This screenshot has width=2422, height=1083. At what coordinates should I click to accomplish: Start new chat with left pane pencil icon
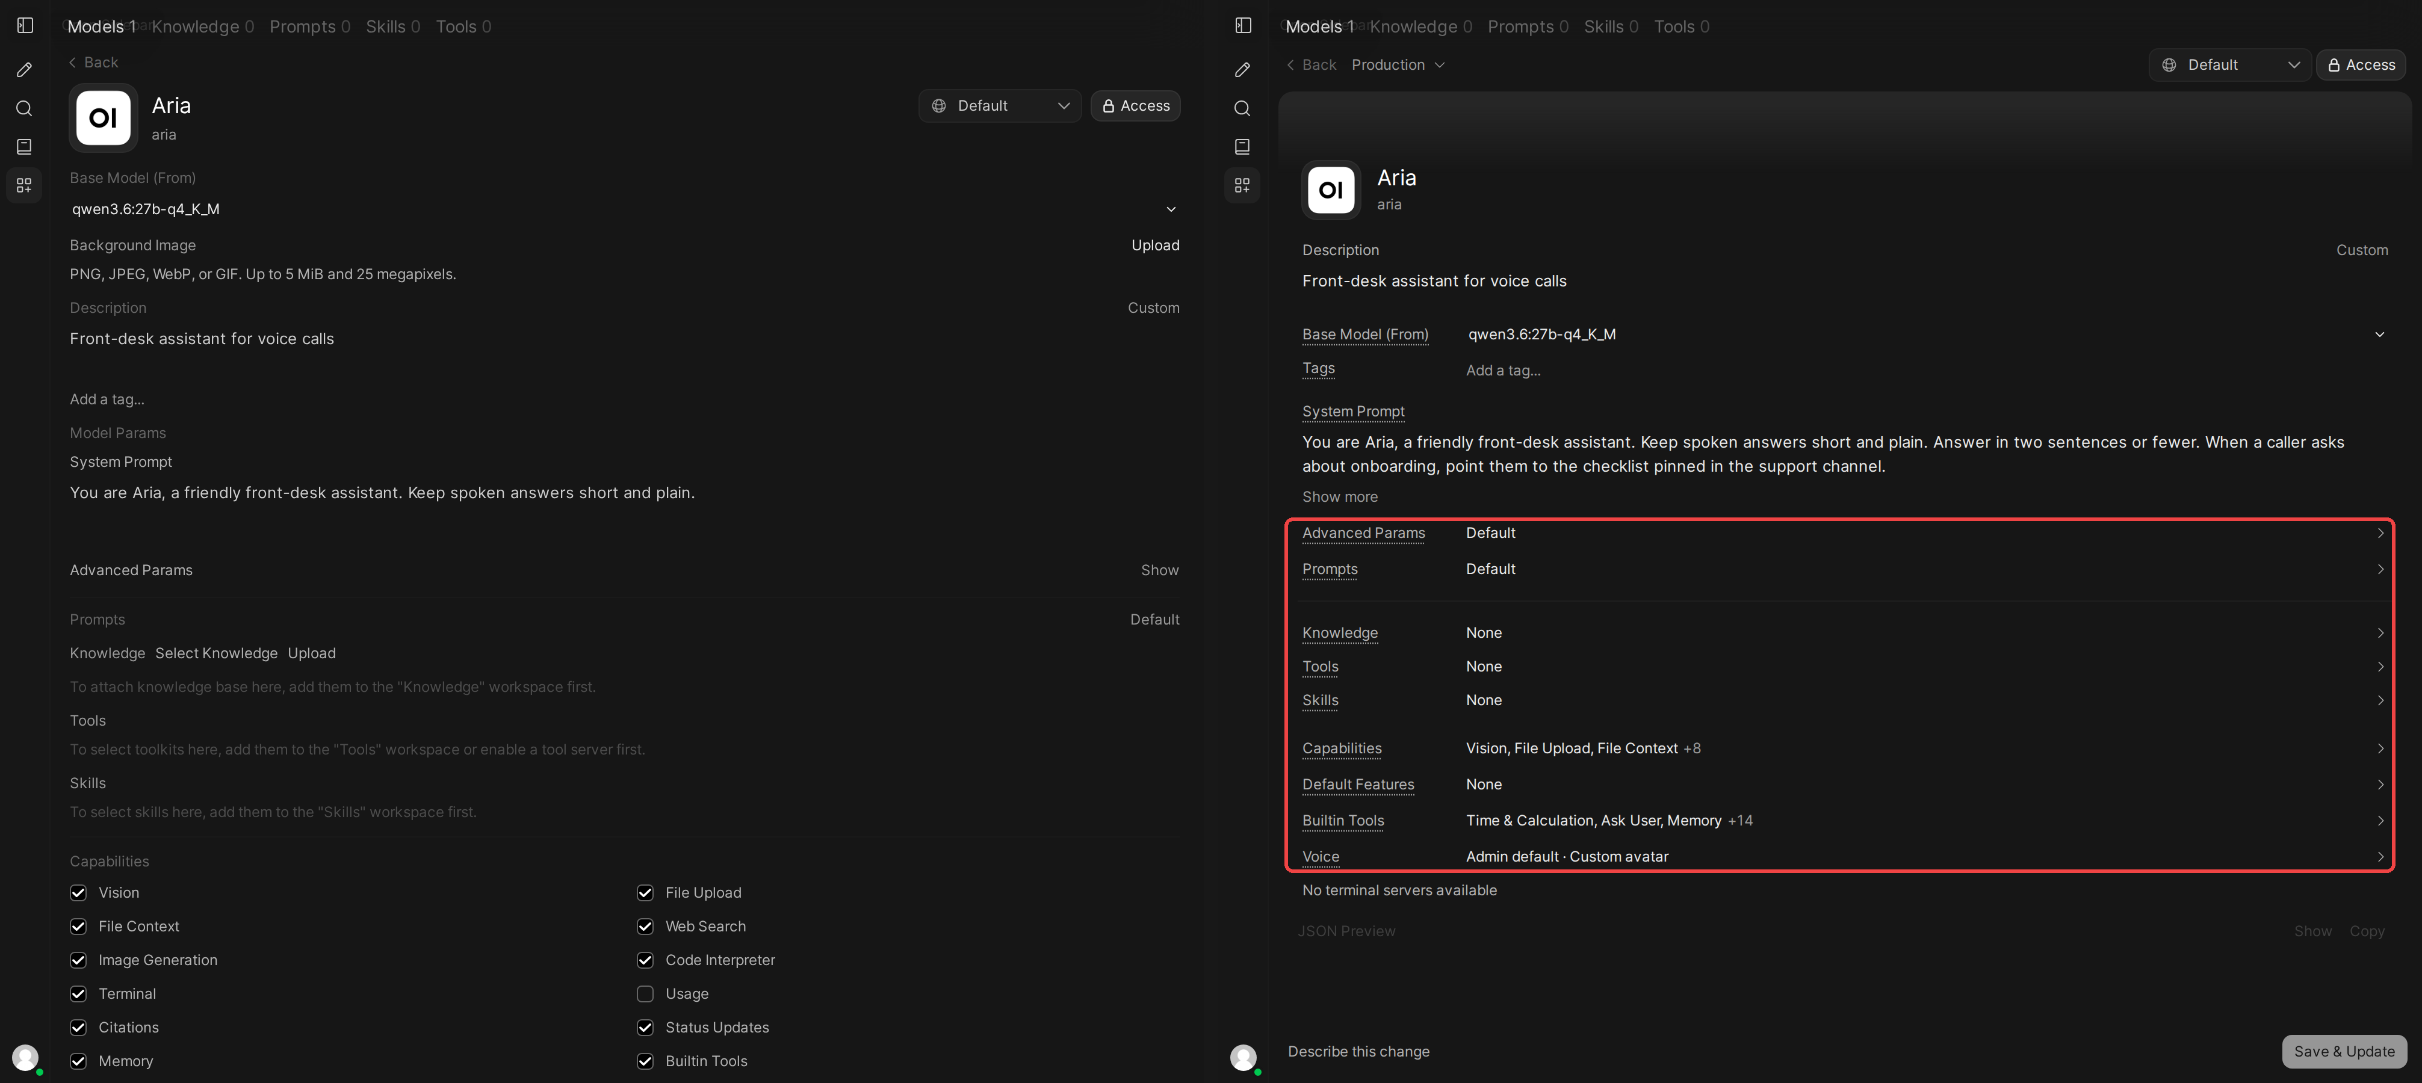pos(25,70)
